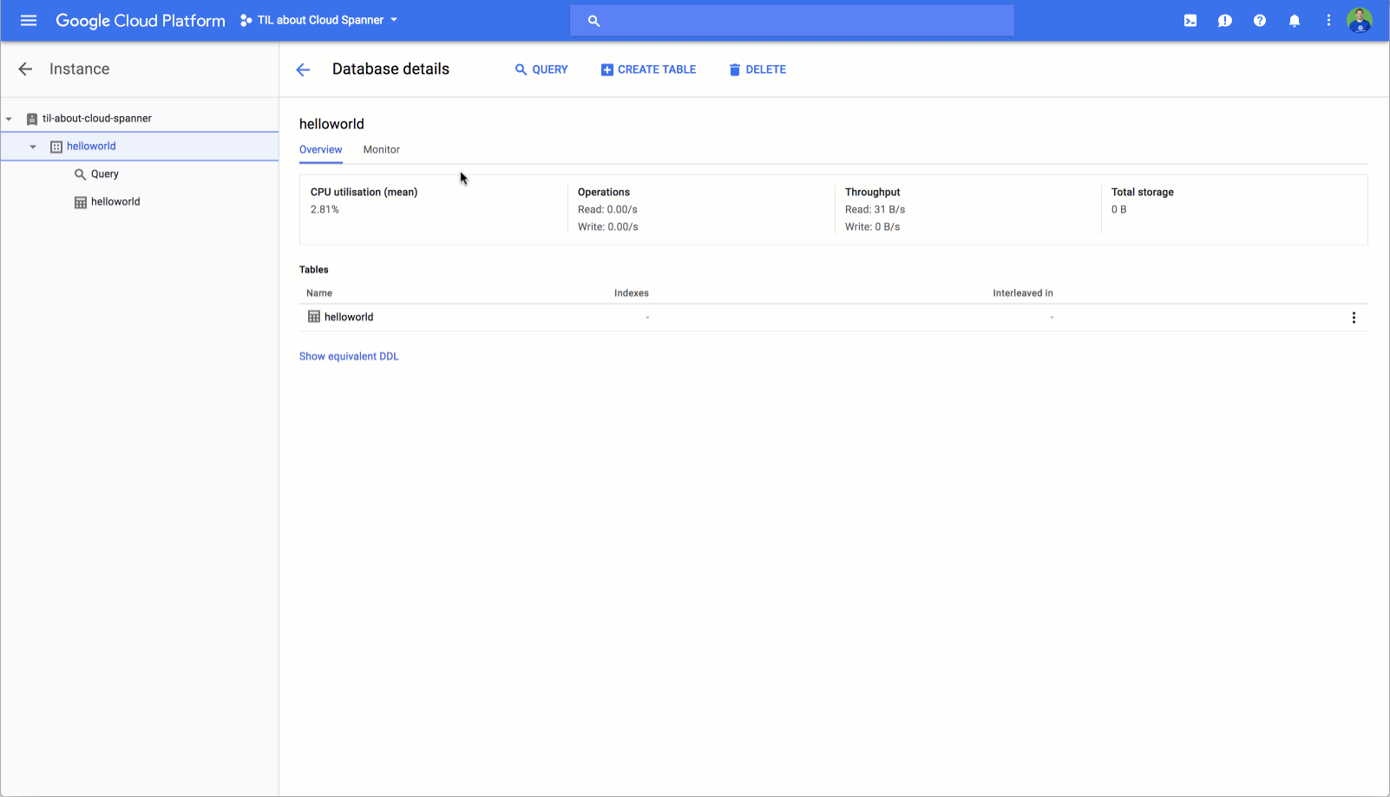
Task: Start creating a table with CREATE TABLE
Action: tap(648, 69)
